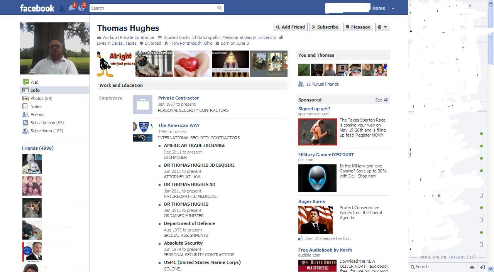Open the Roger Burns ad title
The width and height of the screenshot is (494, 272).
tap(311, 201)
